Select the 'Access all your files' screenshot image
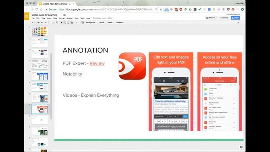270x152 pixels. tap(219, 92)
